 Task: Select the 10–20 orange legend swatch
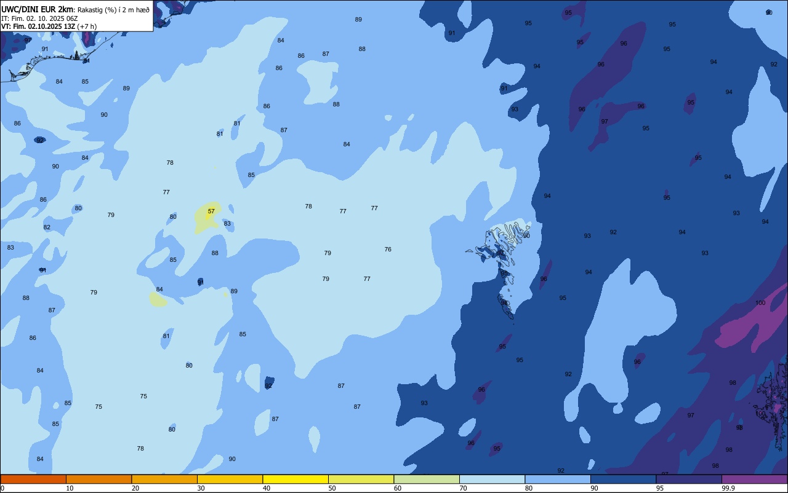point(98,479)
